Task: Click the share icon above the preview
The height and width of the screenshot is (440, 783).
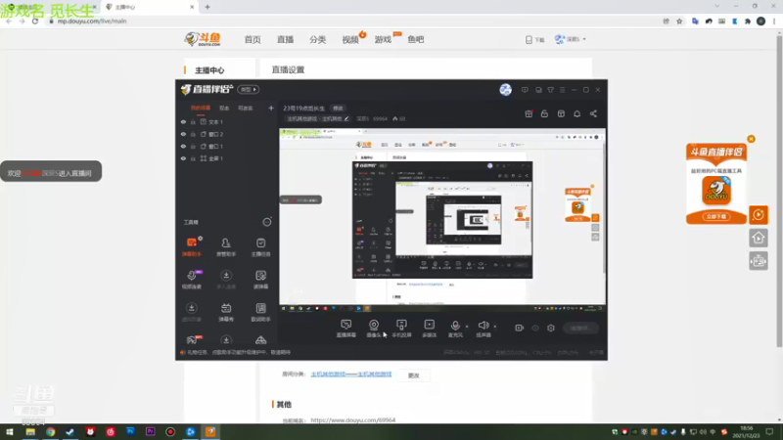Action: 593,113
